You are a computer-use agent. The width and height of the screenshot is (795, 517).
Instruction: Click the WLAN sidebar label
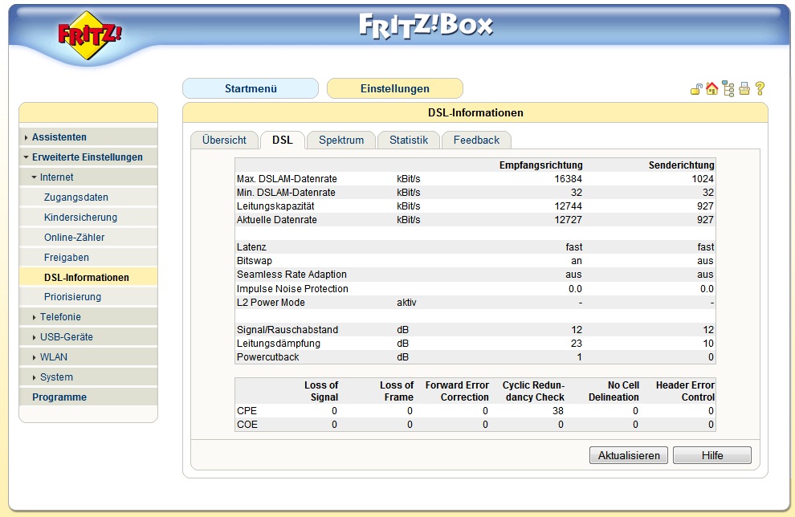pyautogui.click(x=54, y=357)
